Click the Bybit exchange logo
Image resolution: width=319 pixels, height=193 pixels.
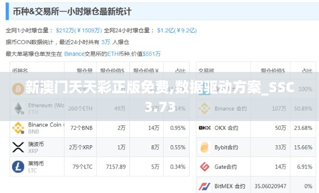coord(204,147)
